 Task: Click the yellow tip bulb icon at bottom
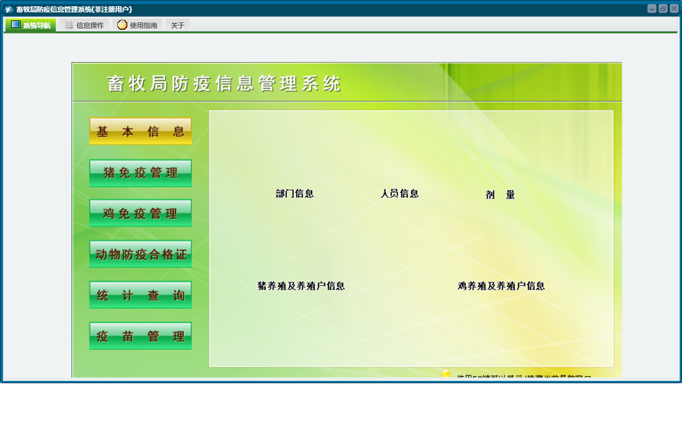click(x=446, y=373)
